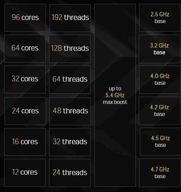Click the 4.5 GHz base tile

[x=161, y=142]
